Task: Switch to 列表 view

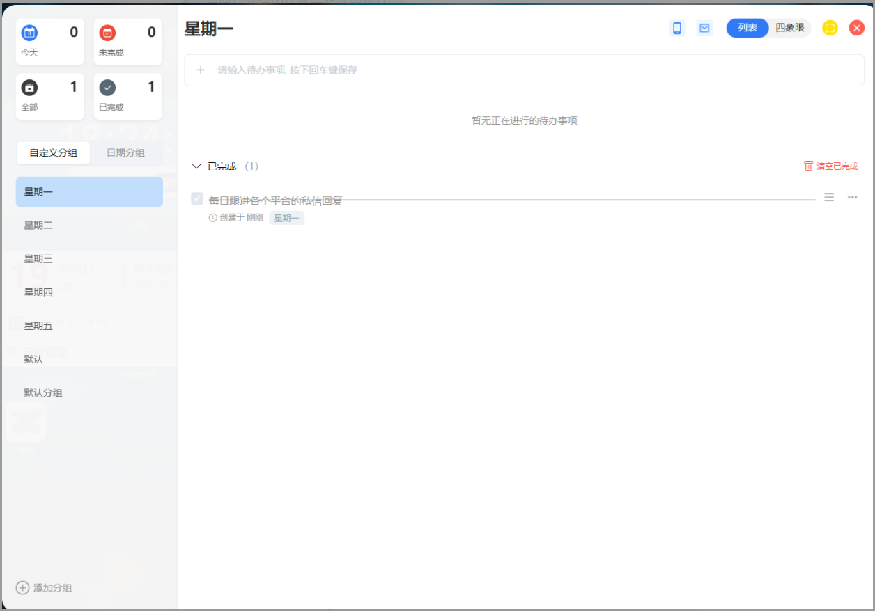Action: pos(748,28)
